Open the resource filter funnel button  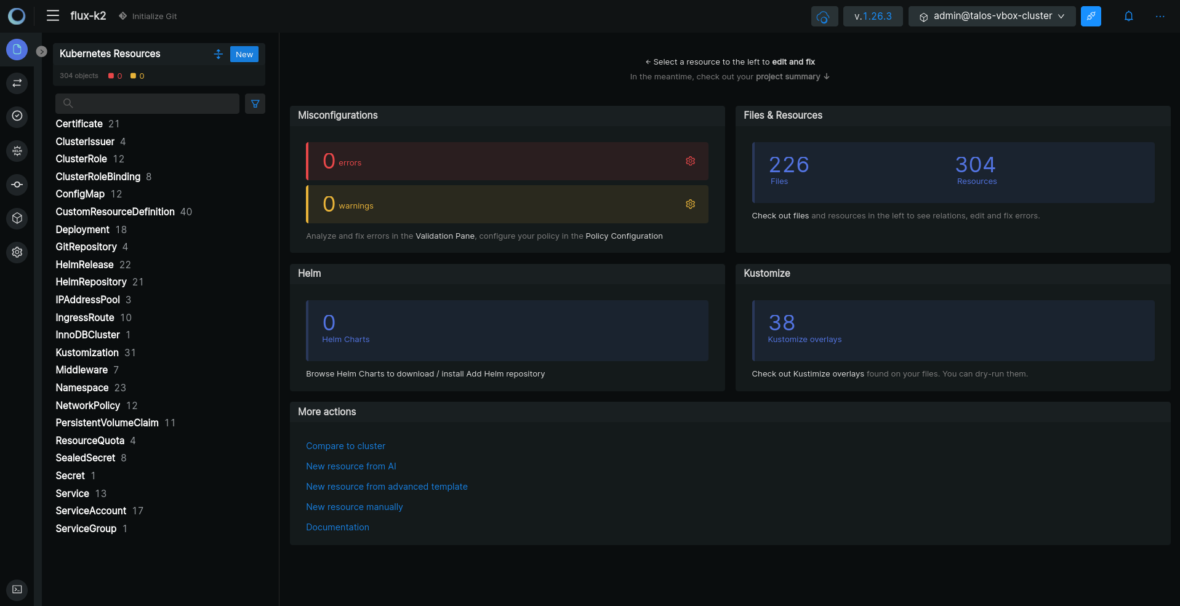255,103
